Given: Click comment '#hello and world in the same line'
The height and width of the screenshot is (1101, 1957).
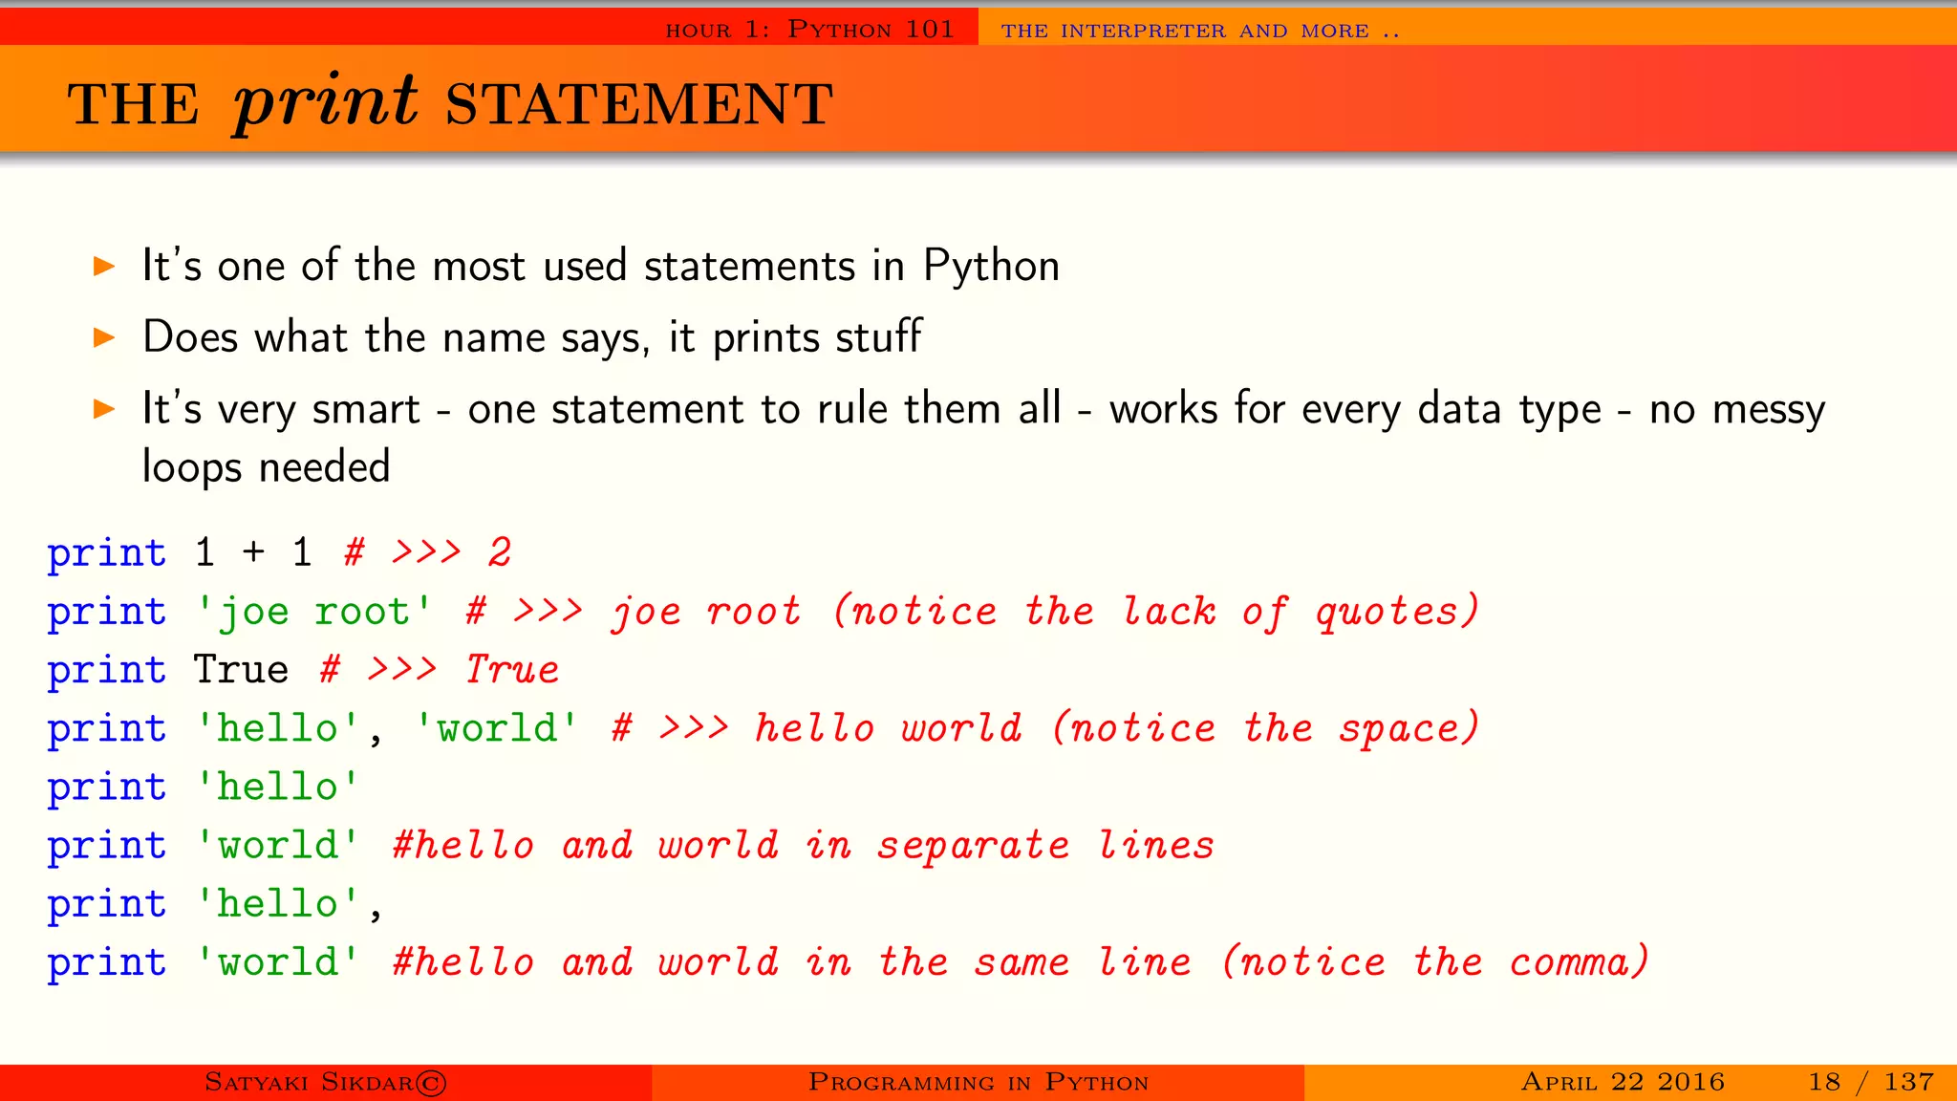Looking at the screenshot, I should [x=793, y=962].
